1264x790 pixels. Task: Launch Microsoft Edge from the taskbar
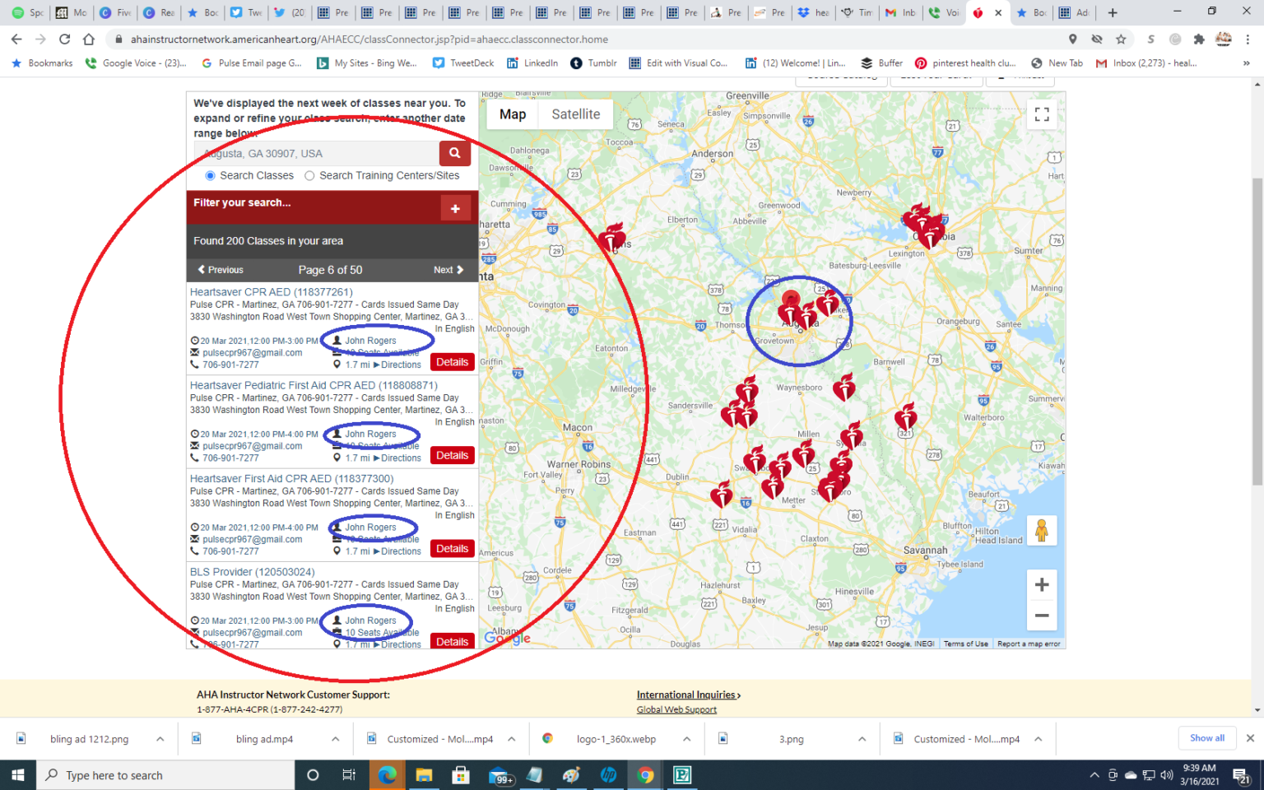(387, 775)
